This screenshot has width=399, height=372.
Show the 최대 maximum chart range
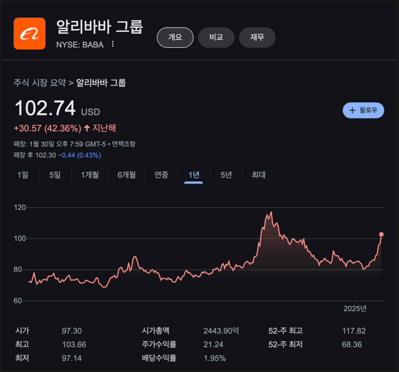(259, 175)
